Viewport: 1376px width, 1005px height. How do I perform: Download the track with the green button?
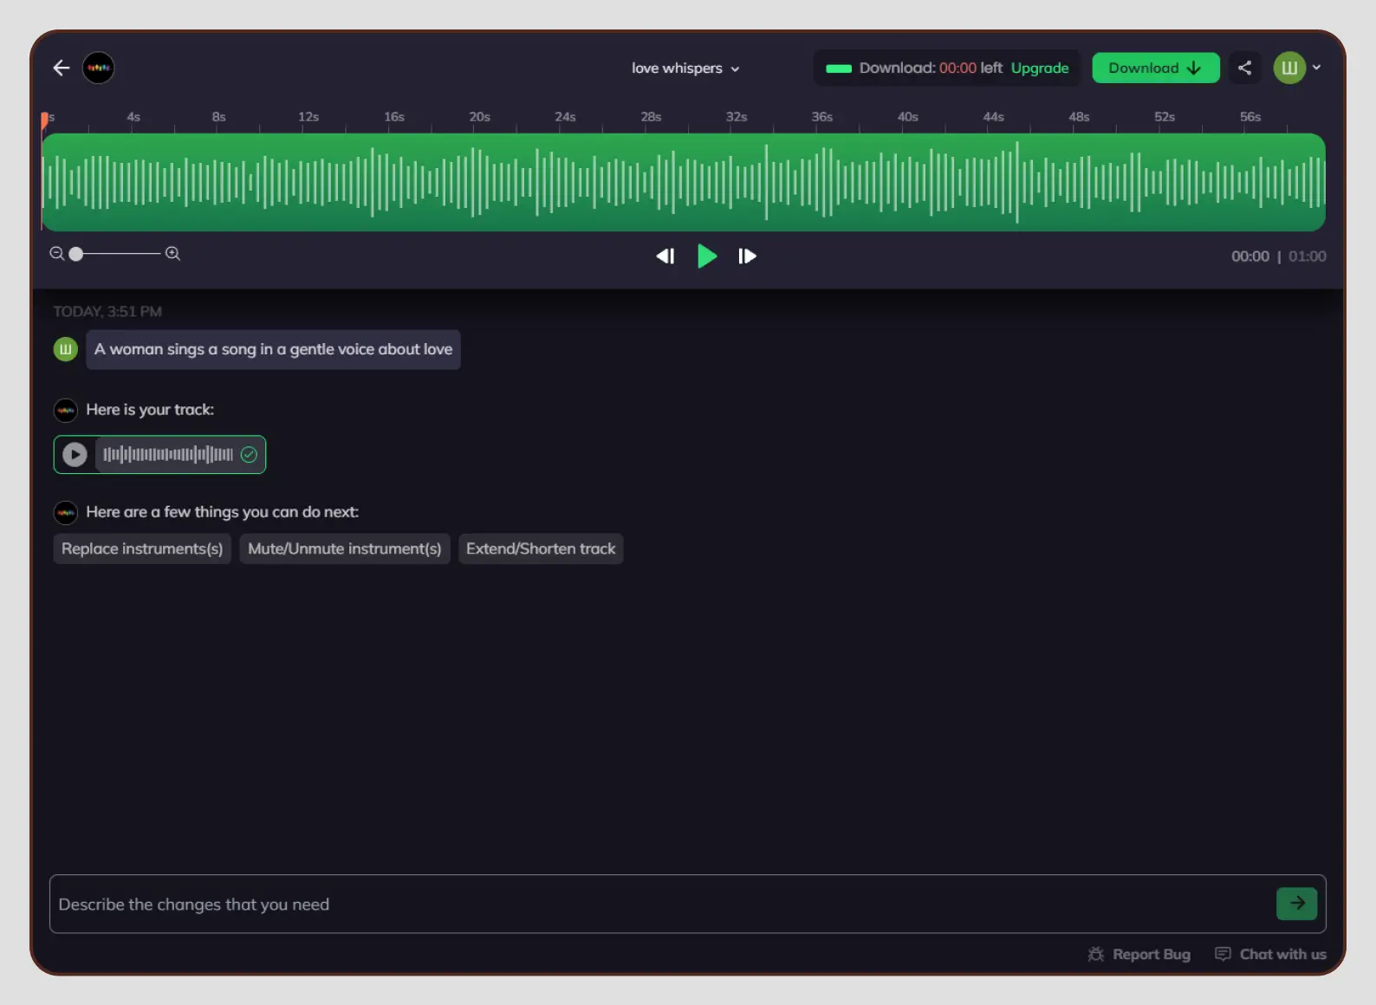(1155, 68)
